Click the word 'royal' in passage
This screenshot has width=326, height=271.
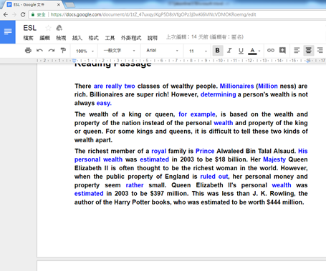tap(158, 151)
